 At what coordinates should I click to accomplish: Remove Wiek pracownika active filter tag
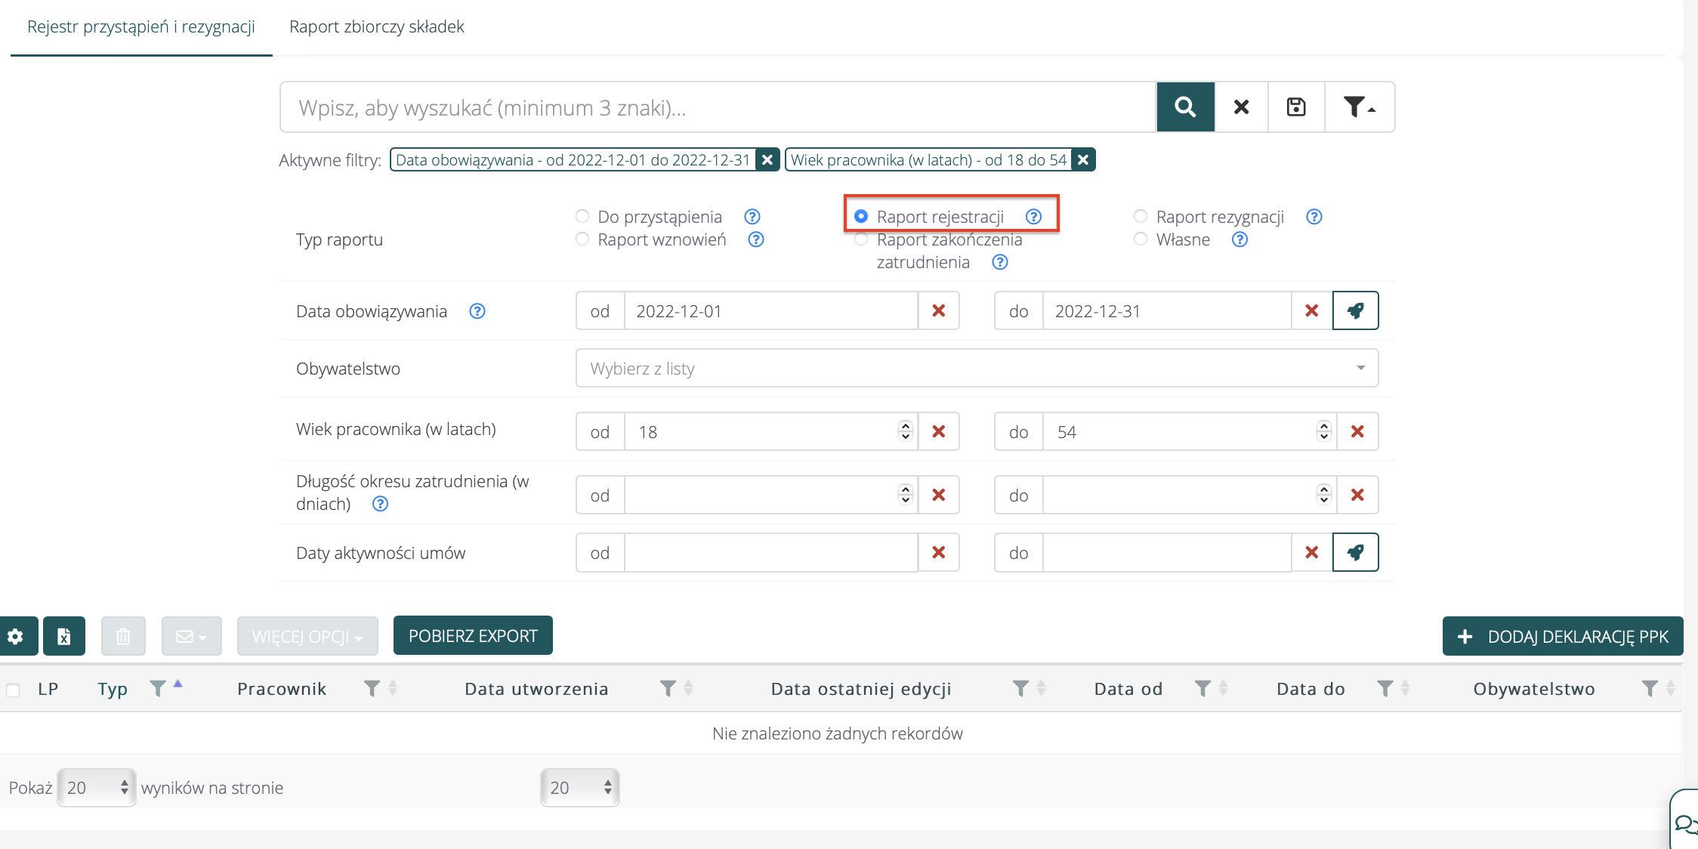1083,160
